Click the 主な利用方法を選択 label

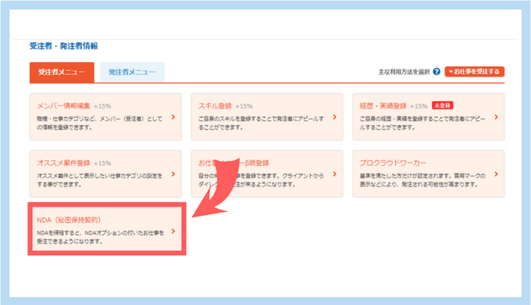pos(404,72)
